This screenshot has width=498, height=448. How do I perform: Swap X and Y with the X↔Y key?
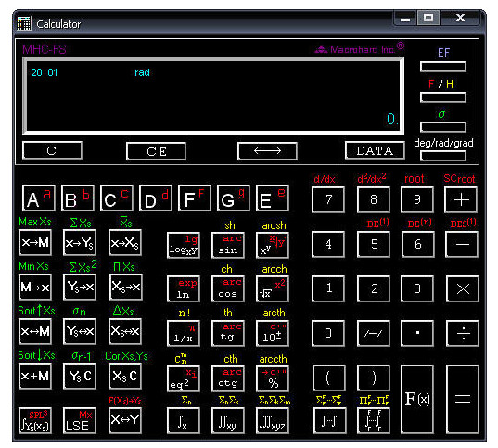[125, 420]
